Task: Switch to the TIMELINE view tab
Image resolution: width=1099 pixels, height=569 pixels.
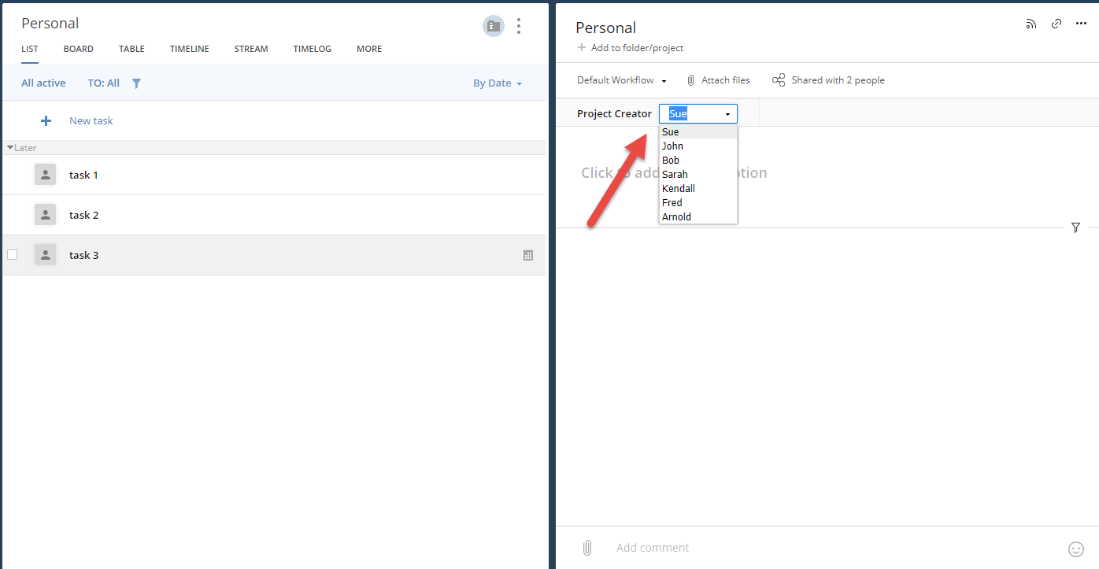Action: [190, 49]
